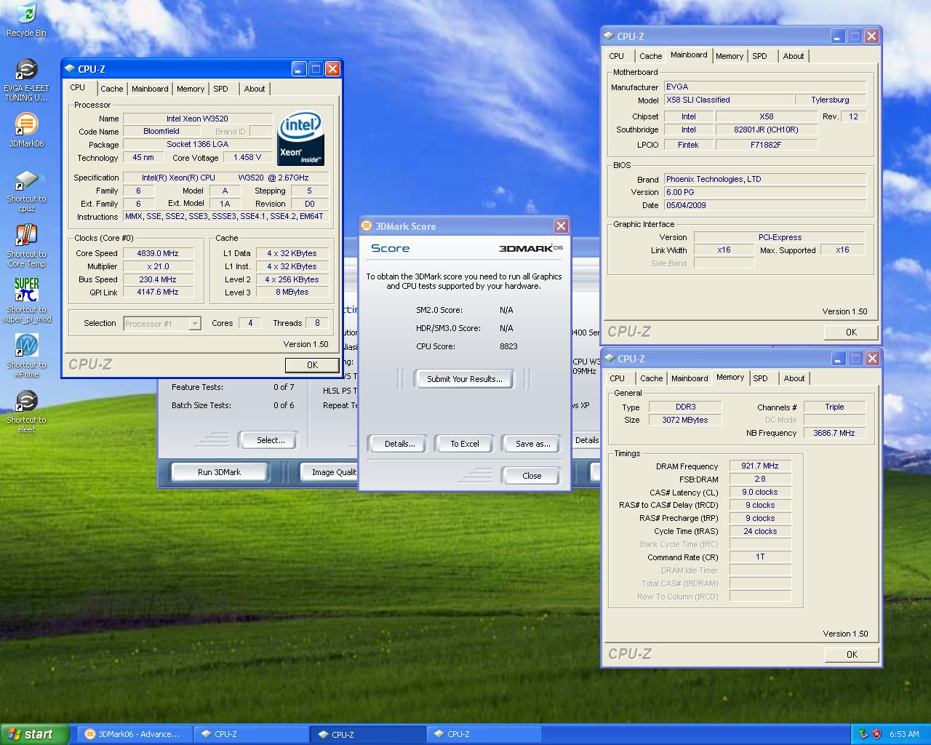Click the NB Frequency 3686.7 MHz value
The image size is (931, 745).
pos(834,433)
